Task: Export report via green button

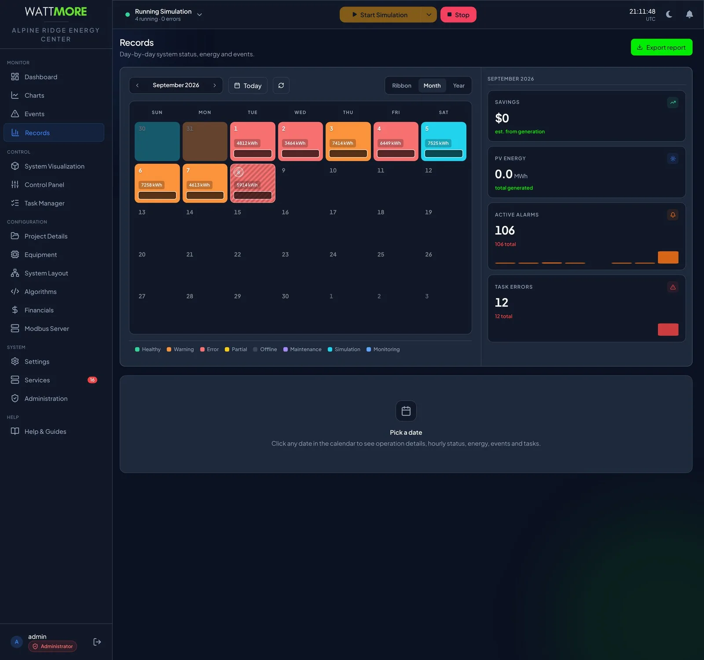Action: coord(661,47)
